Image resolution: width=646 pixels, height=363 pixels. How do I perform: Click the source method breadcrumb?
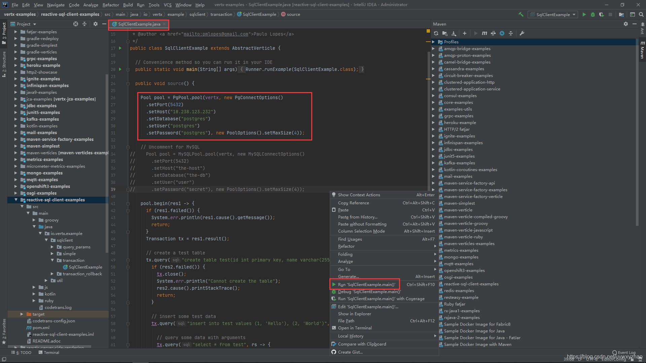point(290,14)
